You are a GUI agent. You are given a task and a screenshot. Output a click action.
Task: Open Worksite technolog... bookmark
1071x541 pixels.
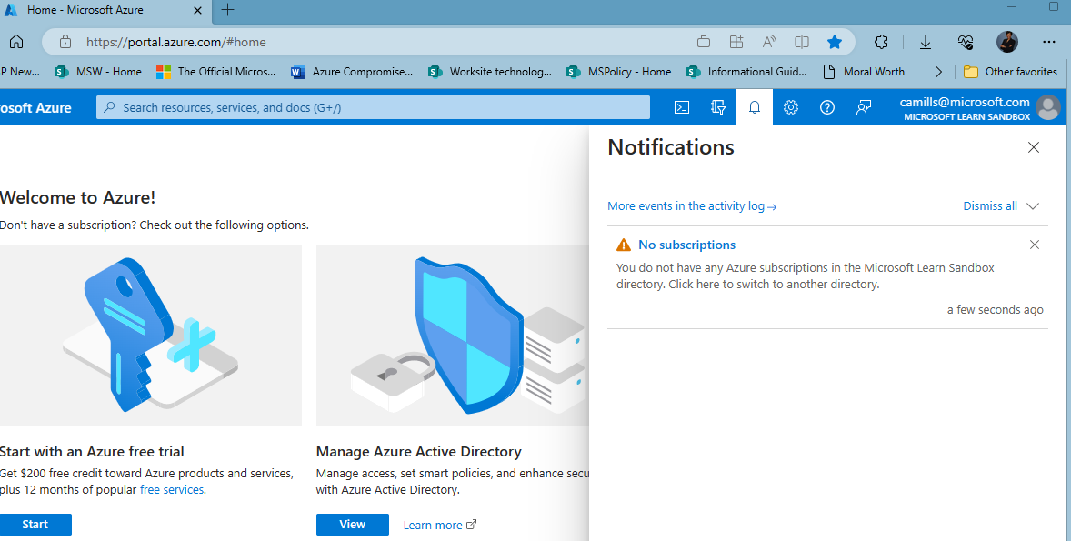point(490,72)
